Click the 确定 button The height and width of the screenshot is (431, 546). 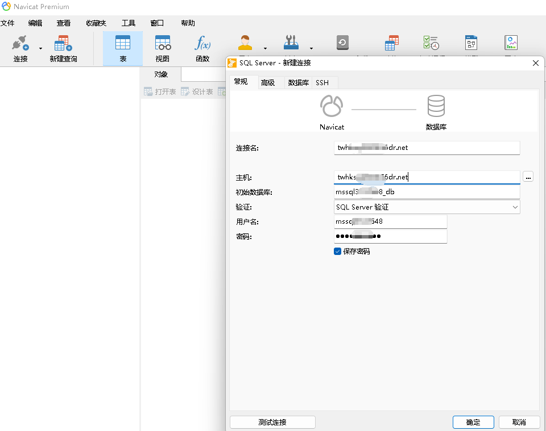(x=473, y=422)
